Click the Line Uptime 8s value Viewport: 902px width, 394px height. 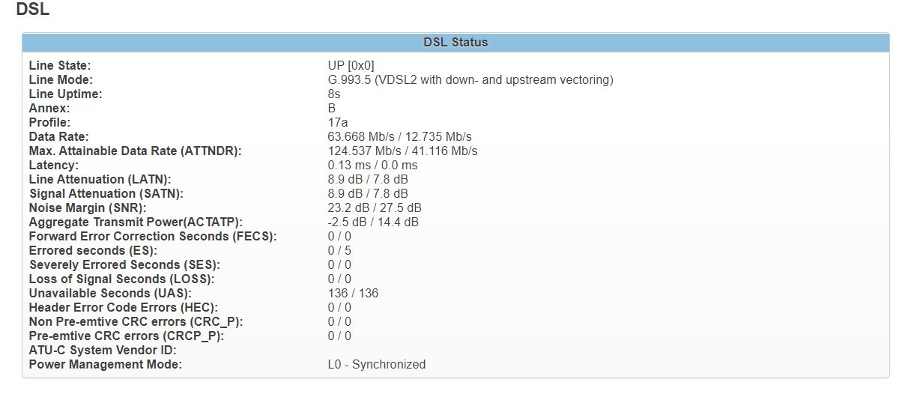click(x=334, y=94)
